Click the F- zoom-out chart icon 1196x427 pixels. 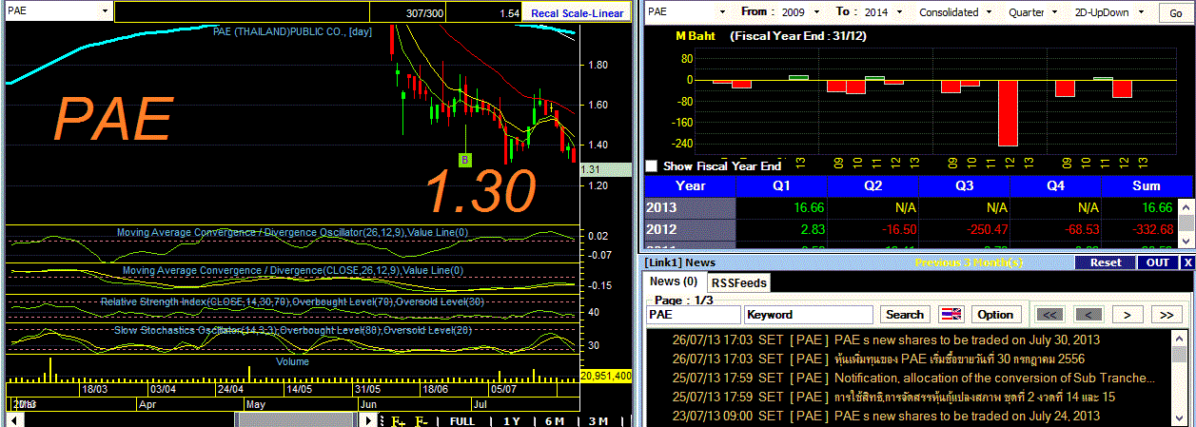click(x=422, y=421)
